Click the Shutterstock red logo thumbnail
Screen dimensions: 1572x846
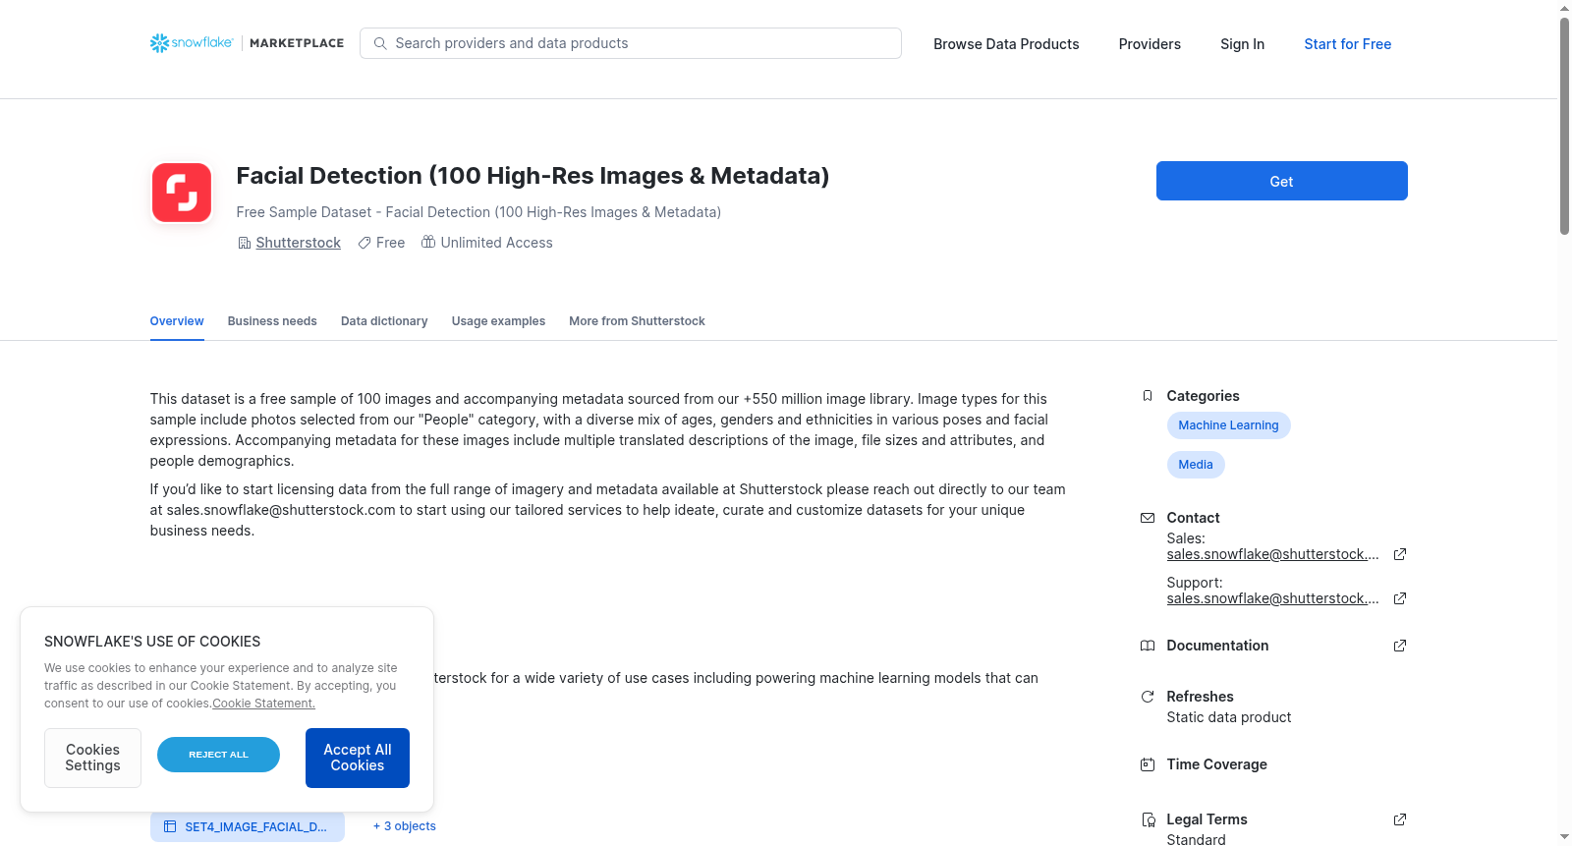pyautogui.click(x=182, y=193)
